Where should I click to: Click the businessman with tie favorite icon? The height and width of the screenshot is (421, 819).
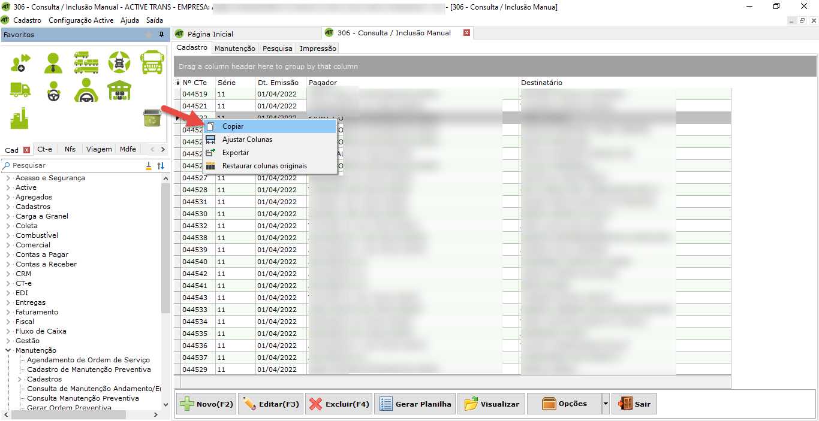coord(53,62)
